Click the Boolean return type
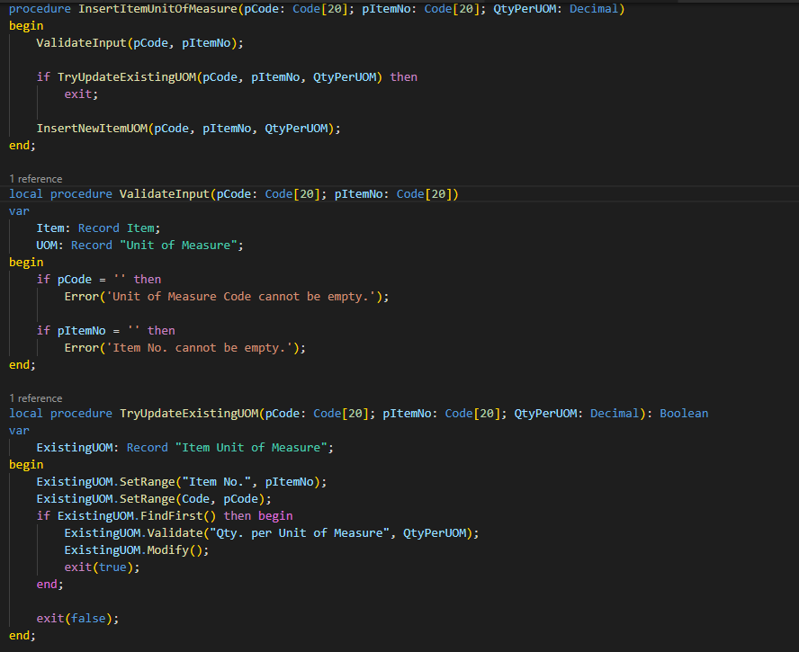The height and width of the screenshot is (652, 799). (684, 414)
